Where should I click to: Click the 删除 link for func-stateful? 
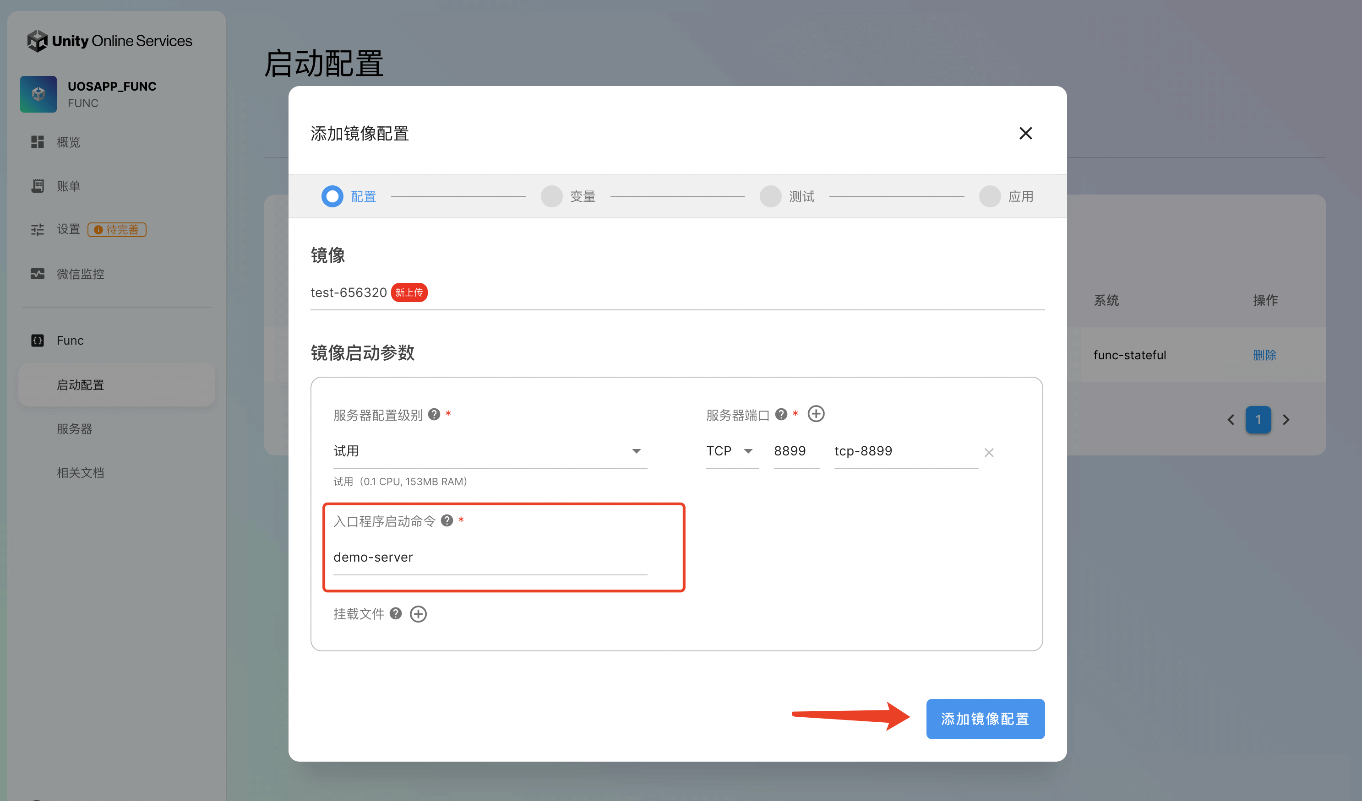click(1264, 355)
